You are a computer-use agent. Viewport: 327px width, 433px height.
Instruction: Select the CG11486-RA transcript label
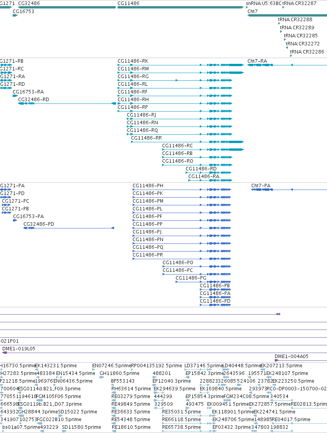pyautogui.click(x=204, y=177)
